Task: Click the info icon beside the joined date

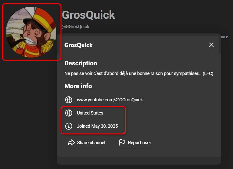Action: click(69, 126)
